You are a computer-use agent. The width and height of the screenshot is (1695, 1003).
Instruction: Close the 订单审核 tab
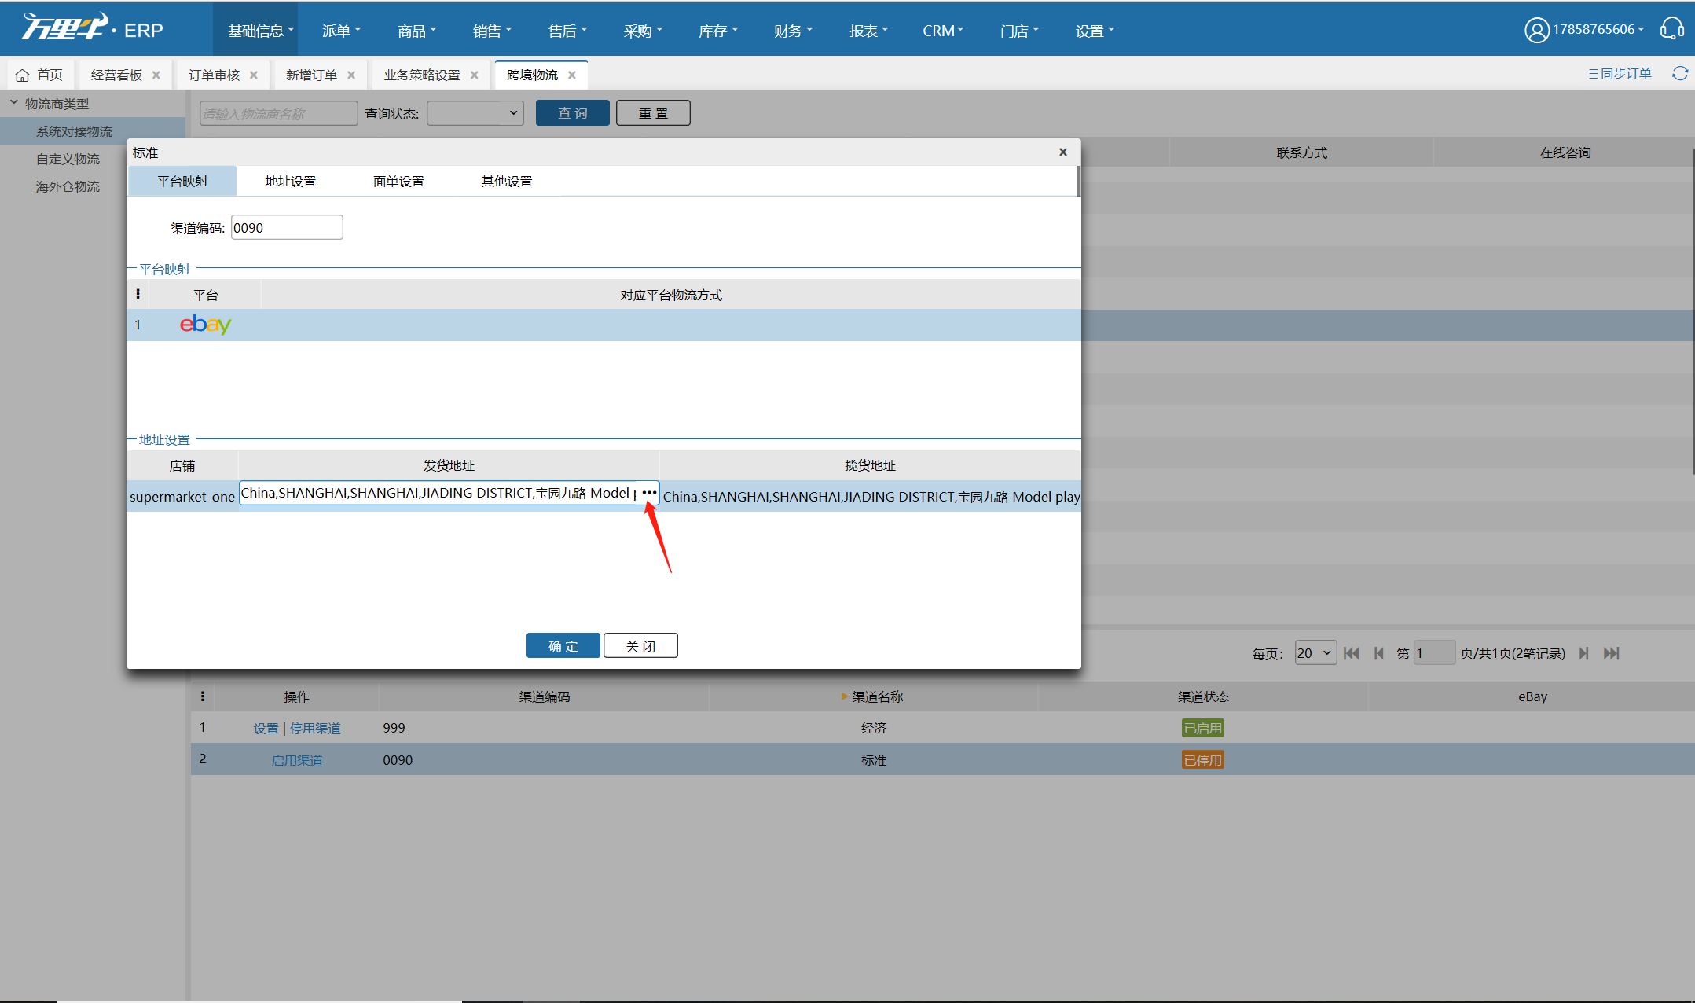(254, 75)
